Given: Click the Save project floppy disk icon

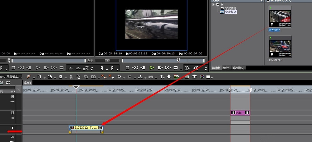Looking at the screenshot, I should [x=60, y=76].
